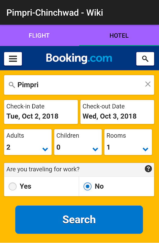Select the Yes radio button
Image resolution: width=159 pixels, height=243 pixels.
coord(12,186)
